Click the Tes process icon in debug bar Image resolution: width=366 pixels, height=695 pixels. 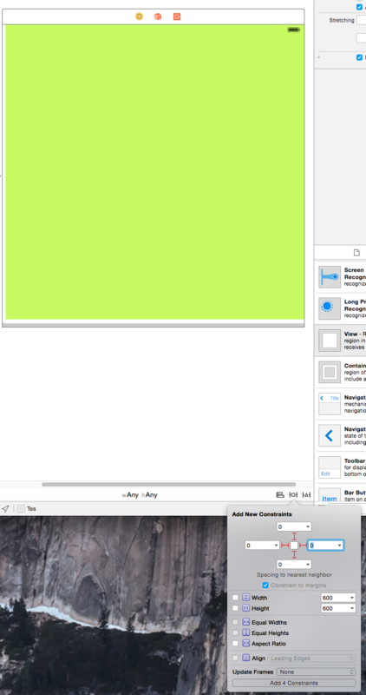(21, 509)
